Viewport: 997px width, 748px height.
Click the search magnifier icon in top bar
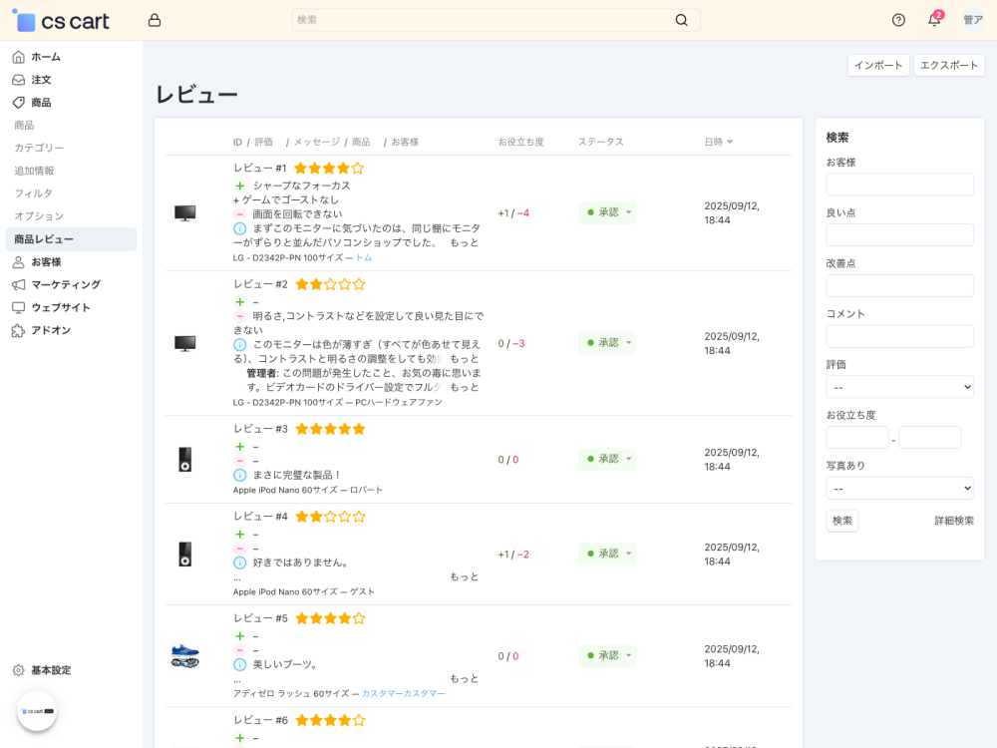point(682,20)
